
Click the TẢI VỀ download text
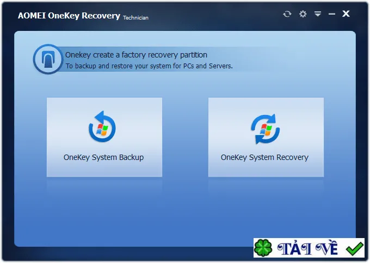point(308,248)
